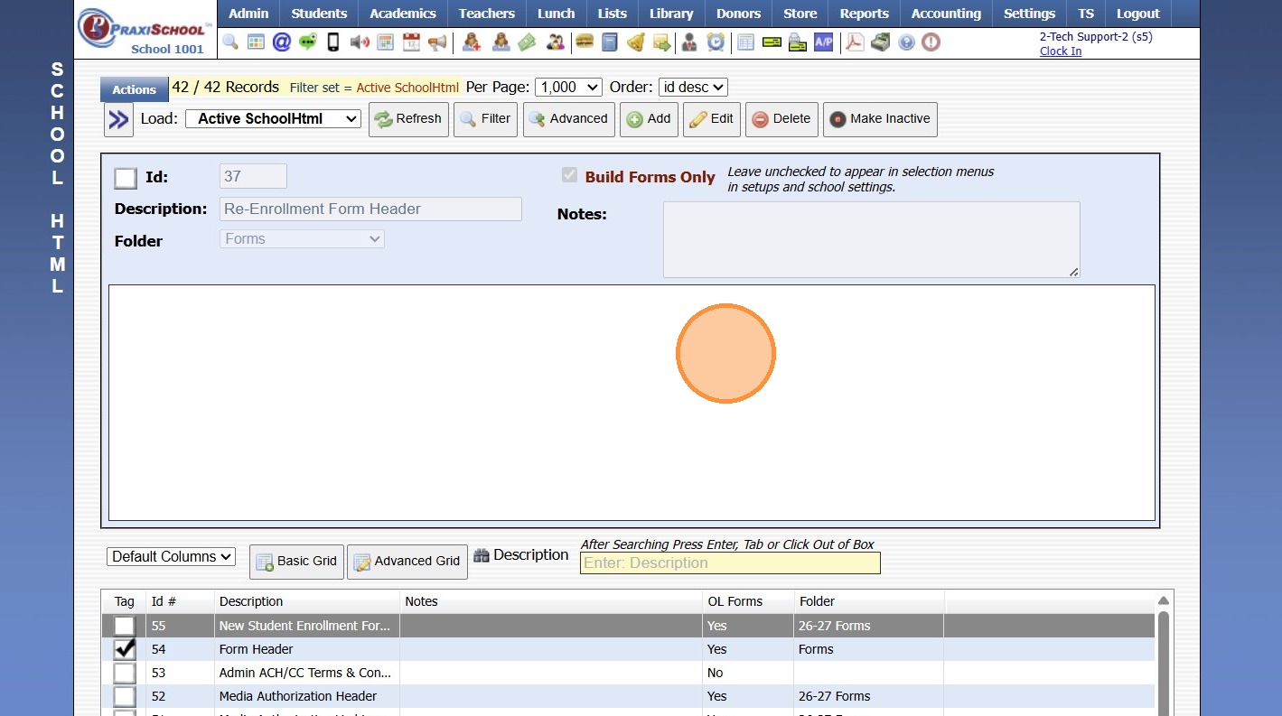Open the Students menu
The width and height of the screenshot is (1282, 716).
pyautogui.click(x=319, y=14)
